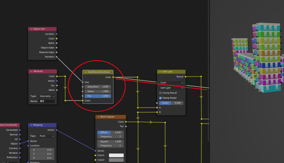Adjust the Soft Light Factor slider
The height and width of the screenshot is (163, 284).
coord(171,103)
